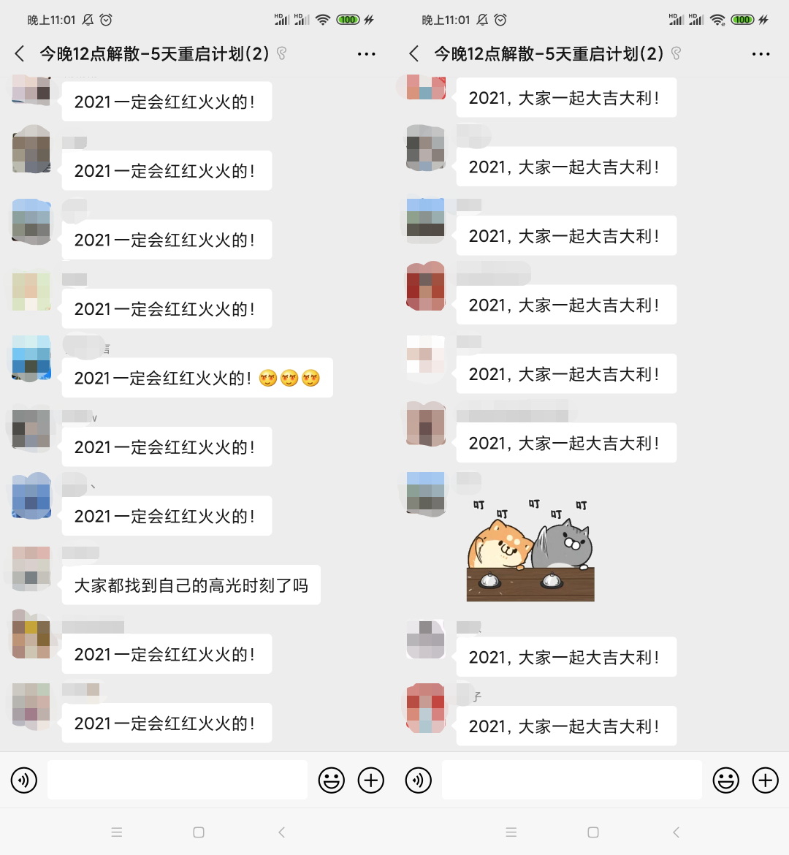Tap the message 大家都找到自己的高光时刻了吗
Viewport: 789px width, 855px height.
[191, 585]
